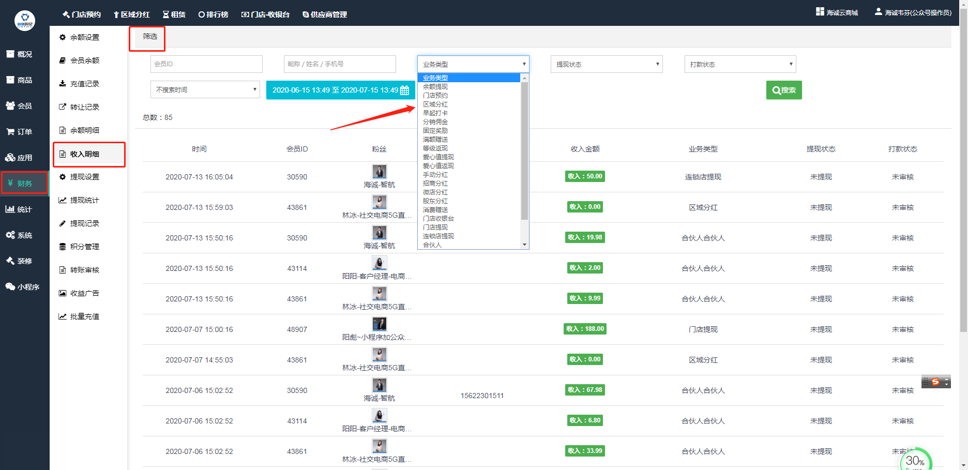
Task: Click the member ID 48907 cell
Action: click(297, 329)
